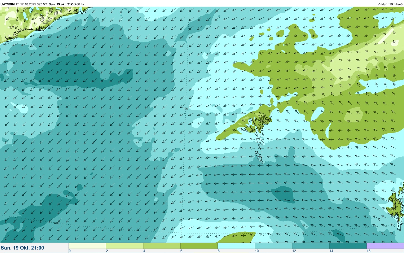This screenshot has height=253, width=404.
Task: Click the light green 2–4 legend swatch
Action: pos(124,246)
